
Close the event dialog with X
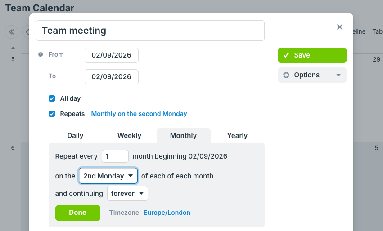[340, 27]
